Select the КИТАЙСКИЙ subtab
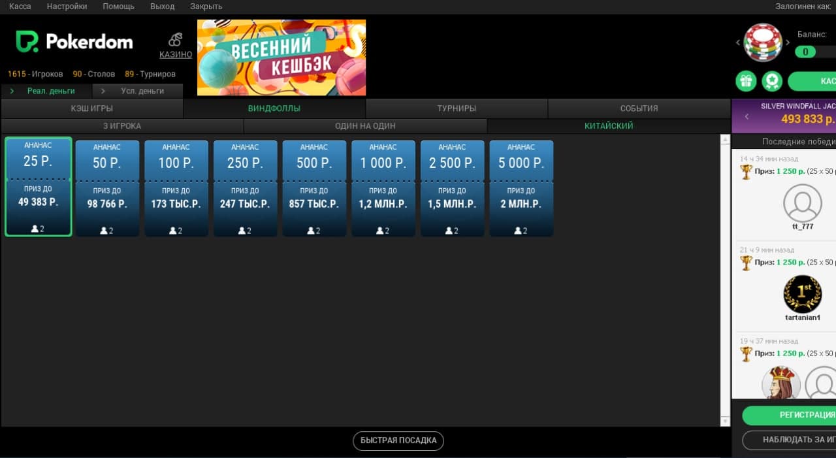The width and height of the screenshot is (836, 458). 609,126
